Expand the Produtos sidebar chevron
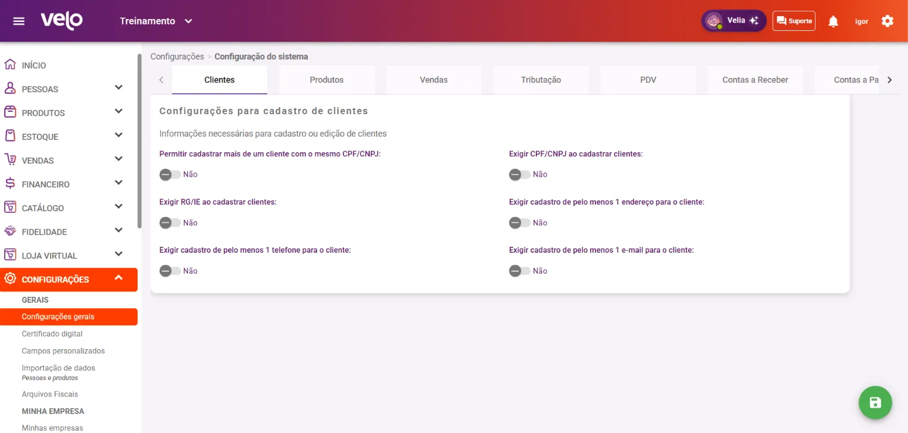The height and width of the screenshot is (433, 908). [118, 111]
